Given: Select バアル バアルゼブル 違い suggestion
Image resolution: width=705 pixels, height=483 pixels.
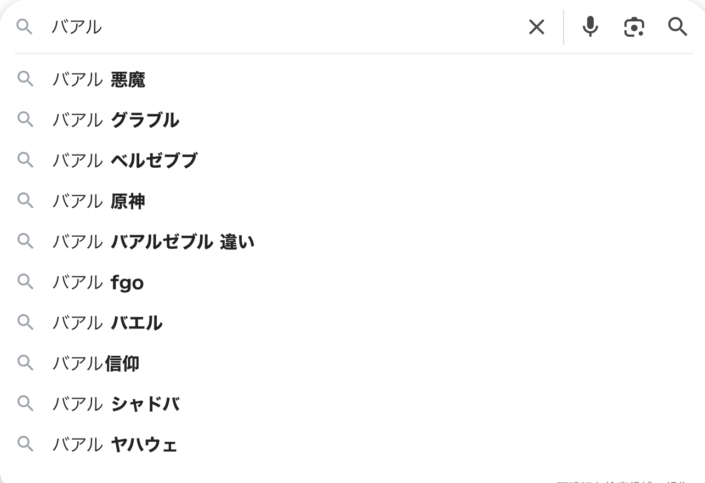Looking at the screenshot, I should click(153, 242).
